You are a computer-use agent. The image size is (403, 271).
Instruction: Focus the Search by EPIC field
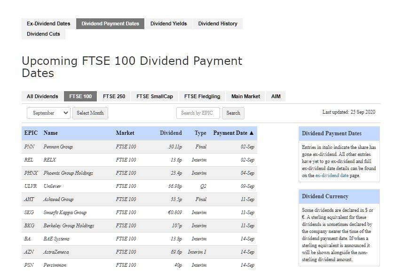[x=198, y=113]
